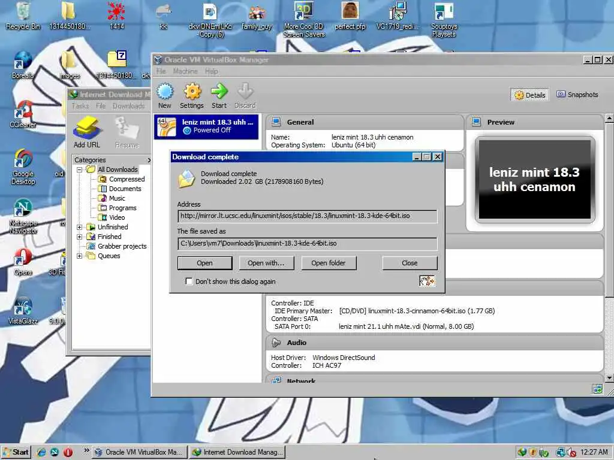Image resolution: width=614 pixels, height=460 pixels.
Task: Click the Windows Start button
Action: pyautogui.click(x=16, y=452)
